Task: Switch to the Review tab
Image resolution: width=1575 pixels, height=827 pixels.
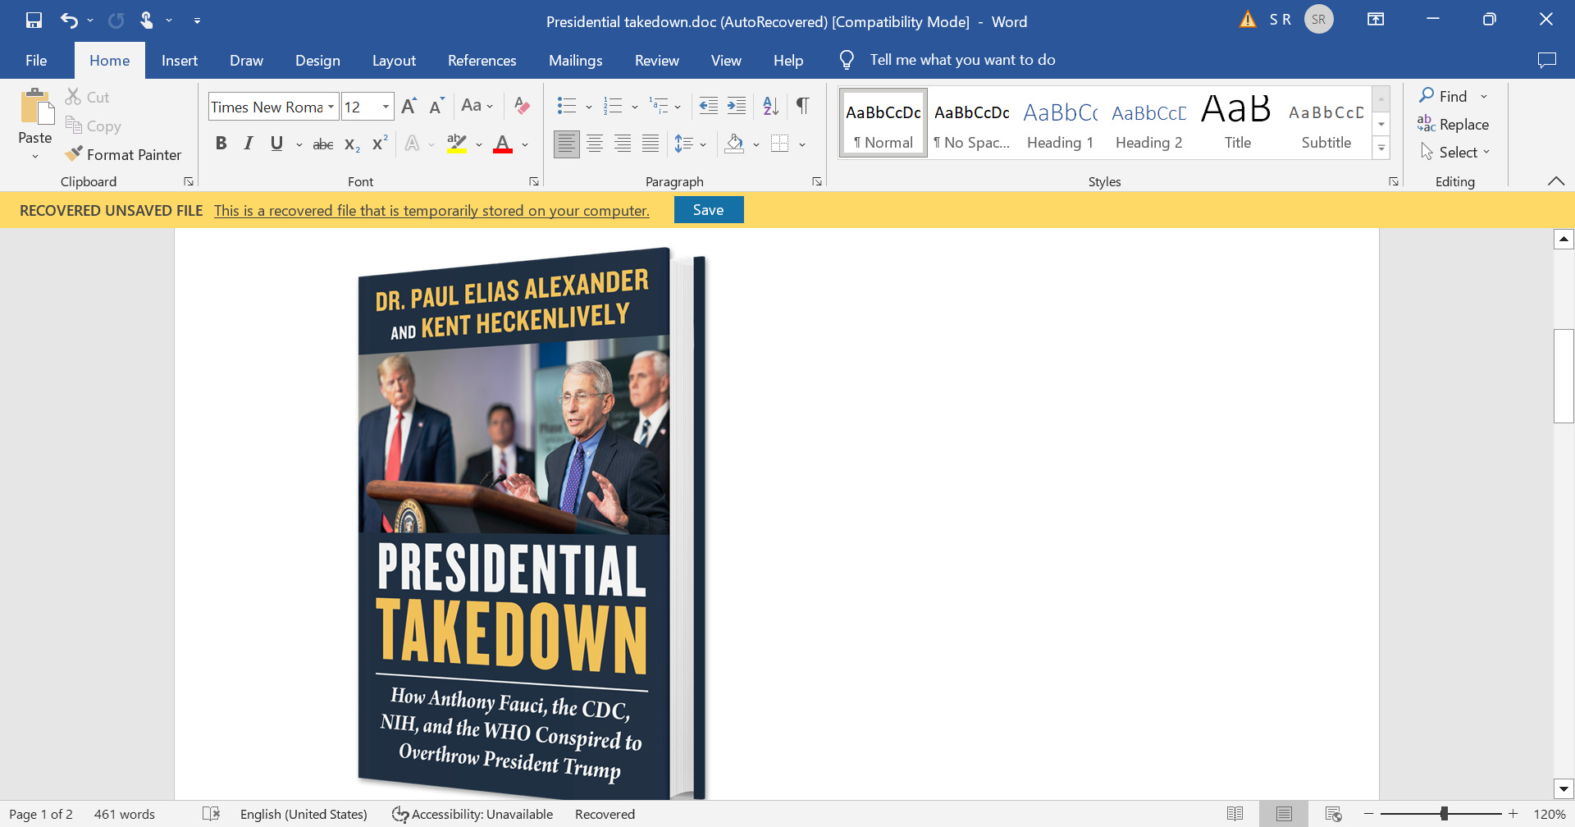Action: point(656,61)
